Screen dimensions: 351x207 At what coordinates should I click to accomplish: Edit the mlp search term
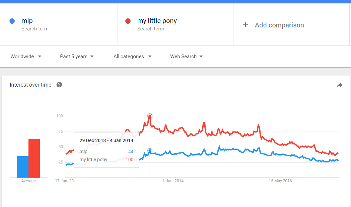click(x=27, y=21)
